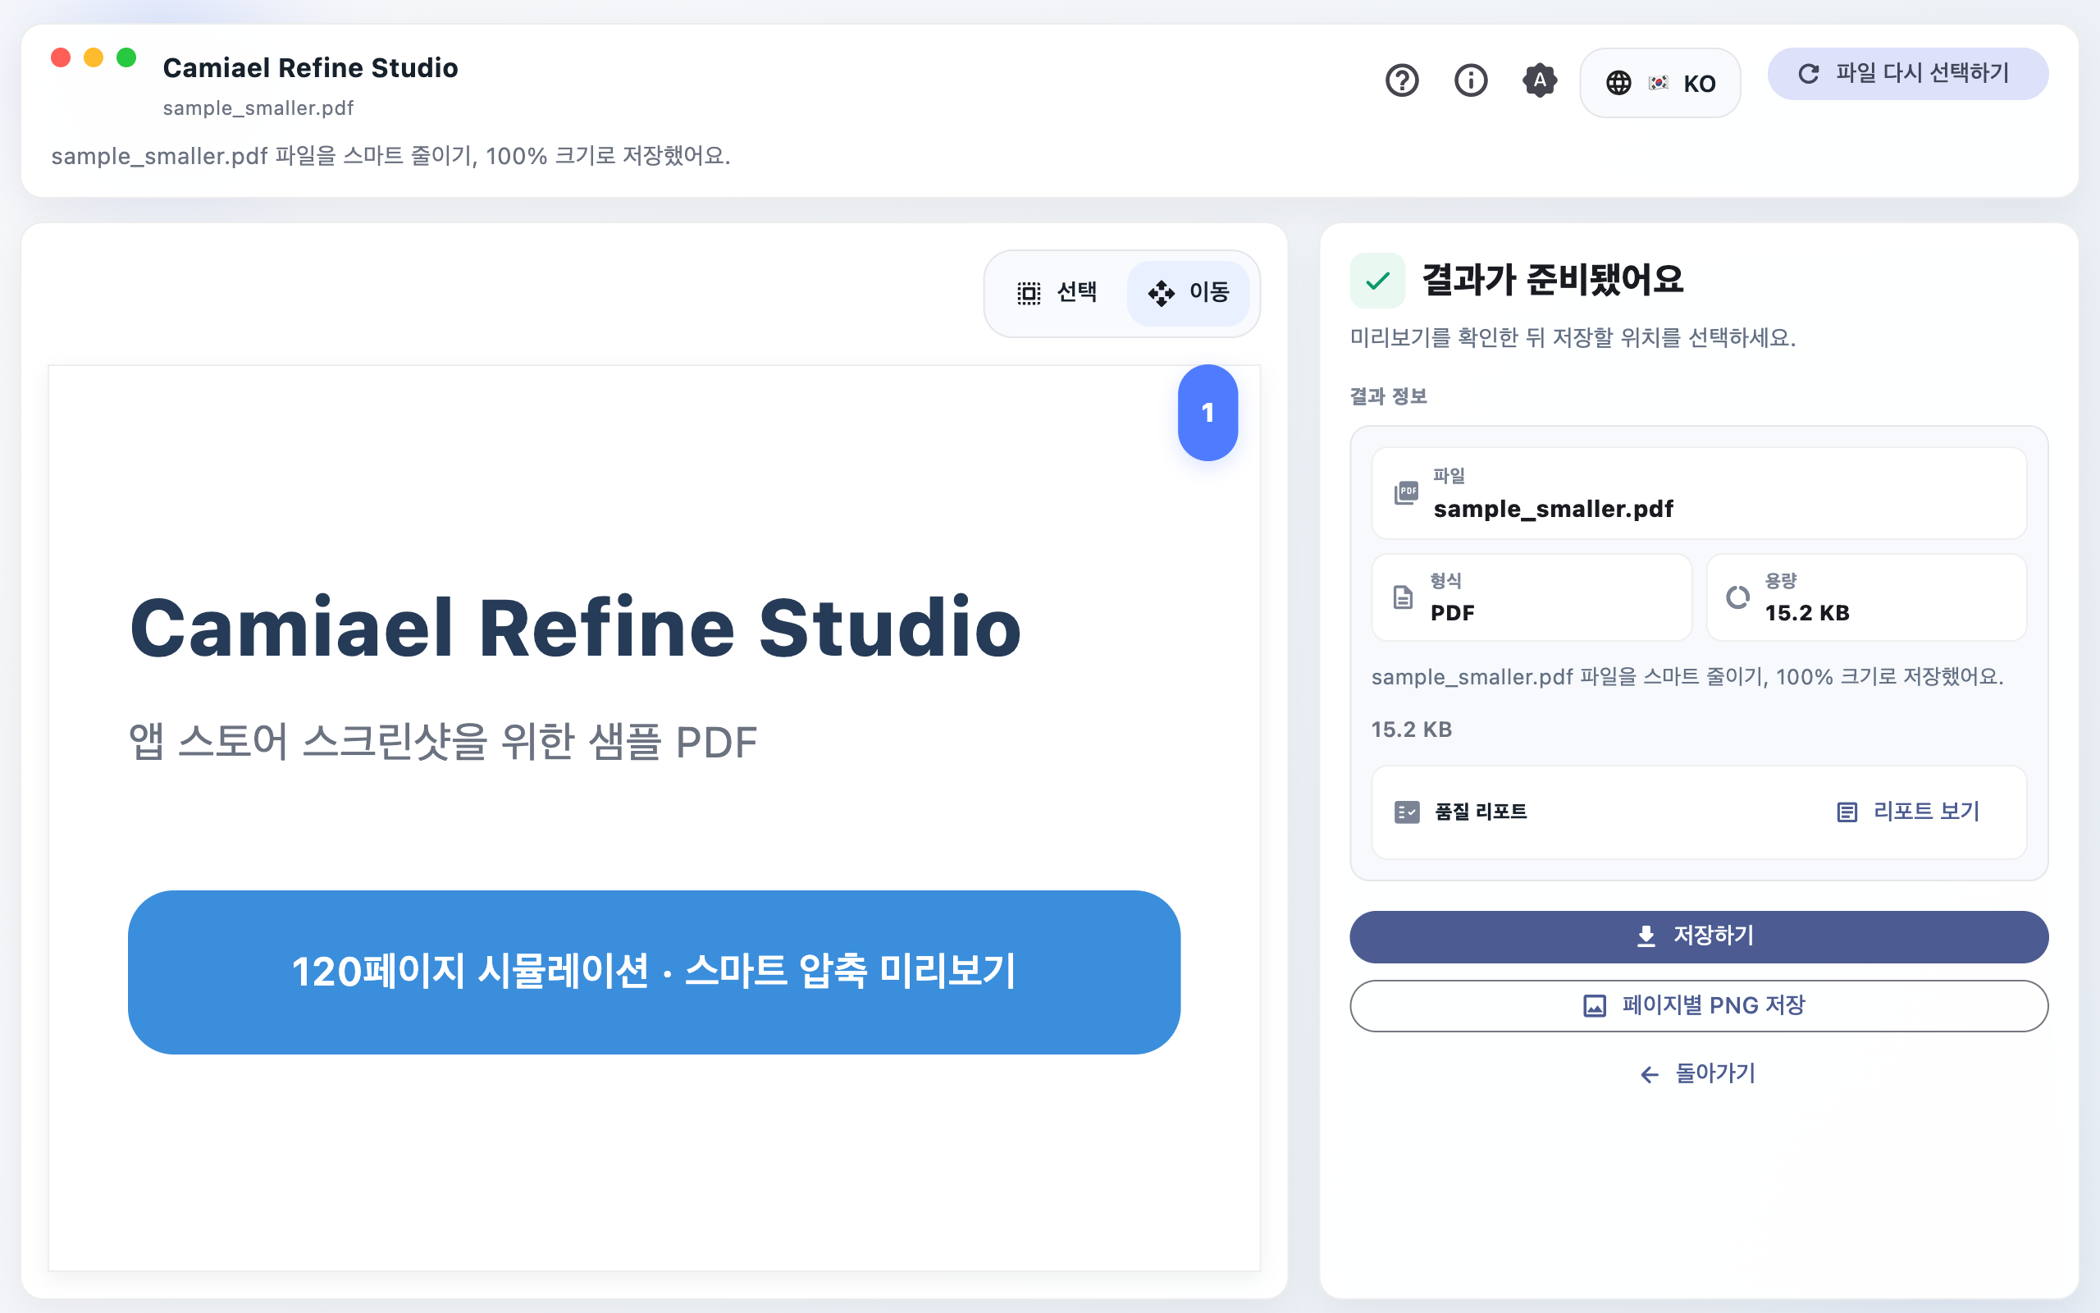The height and width of the screenshot is (1313, 2100).
Task: Click the move arrows icon beside 이동
Action: tap(1161, 294)
